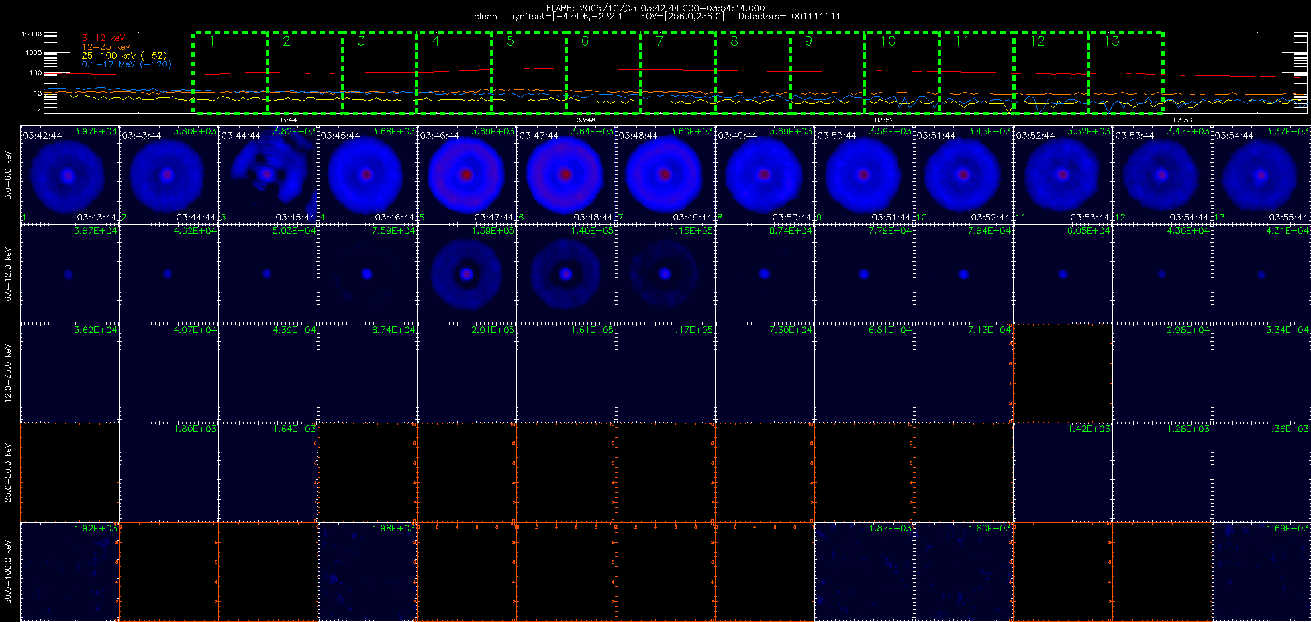Open the 3.0-6.0 keV image starting 03:50:44
This screenshot has height=622, width=1311.
(864, 175)
